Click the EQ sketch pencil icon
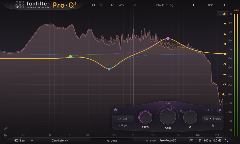240x144 pixels. [x=6, y=129]
